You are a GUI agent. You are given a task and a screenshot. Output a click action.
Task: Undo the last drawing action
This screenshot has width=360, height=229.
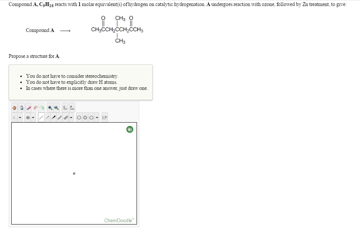tap(35, 108)
